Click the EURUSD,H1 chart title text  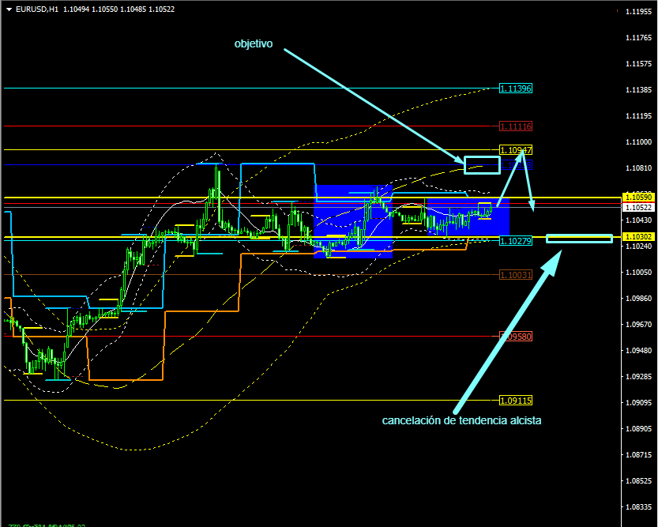36,9
